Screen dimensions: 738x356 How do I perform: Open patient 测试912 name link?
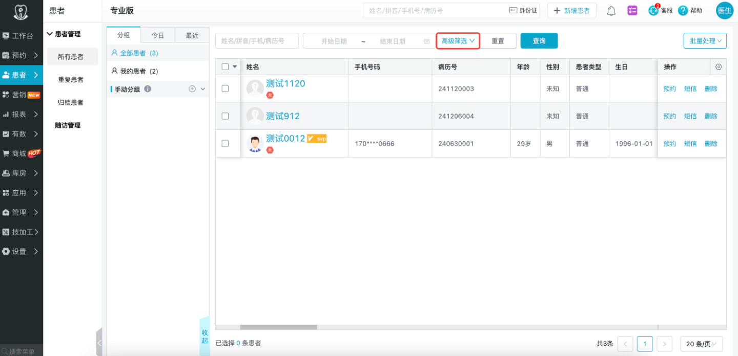283,116
